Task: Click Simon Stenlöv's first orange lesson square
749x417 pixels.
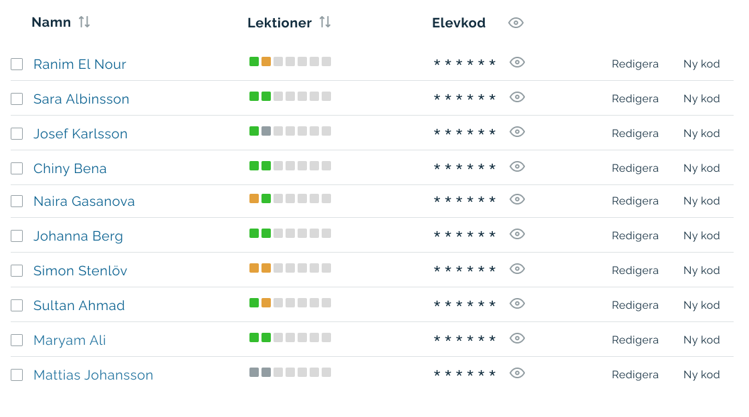Action: coord(254,268)
